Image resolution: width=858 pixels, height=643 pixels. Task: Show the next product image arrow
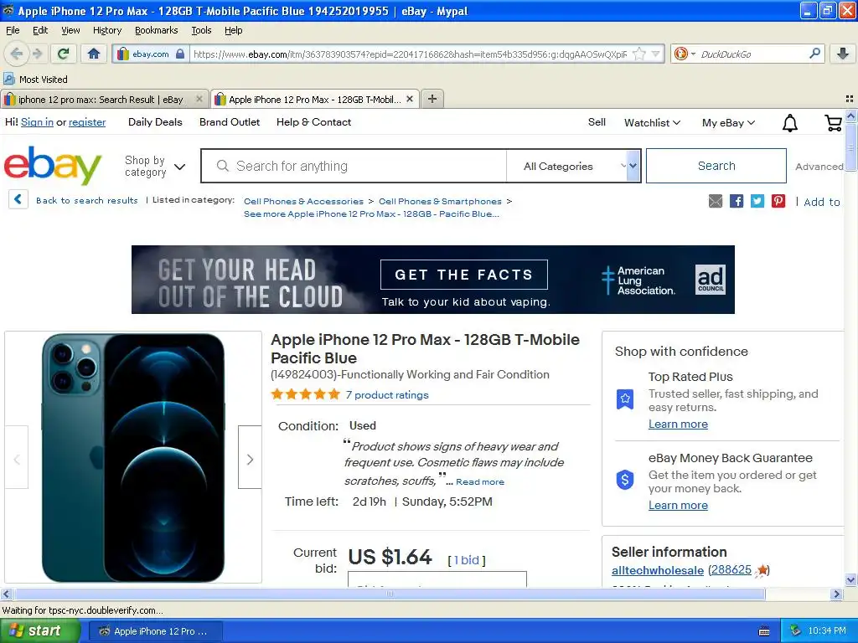point(250,460)
